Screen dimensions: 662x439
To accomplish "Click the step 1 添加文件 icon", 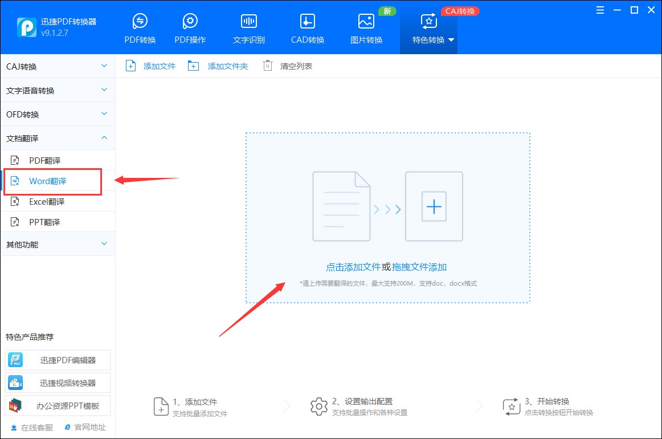I will [x=161, y=407].
